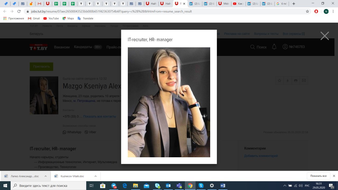Open Task View on the taskbar
Screen dimensions: 338x190
click(91, 186)
